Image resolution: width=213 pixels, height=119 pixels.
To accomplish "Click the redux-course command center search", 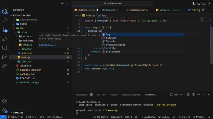I will point(112,3).
